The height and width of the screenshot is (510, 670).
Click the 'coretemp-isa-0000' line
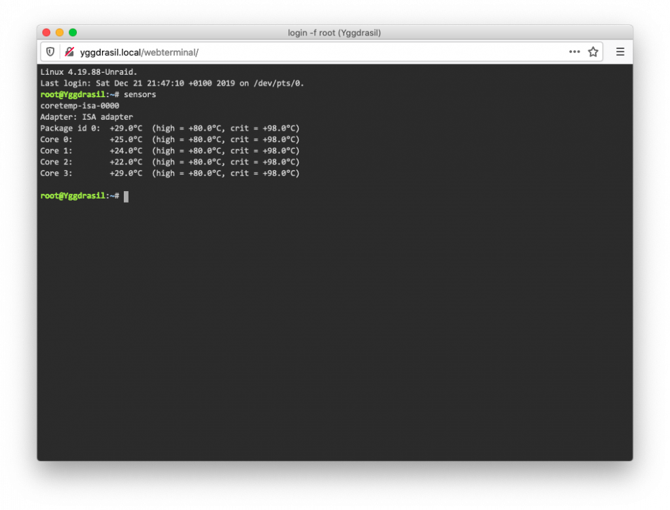click(80, 105)
